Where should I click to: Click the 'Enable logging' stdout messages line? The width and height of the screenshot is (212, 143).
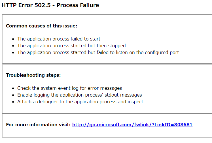(79, 95)
